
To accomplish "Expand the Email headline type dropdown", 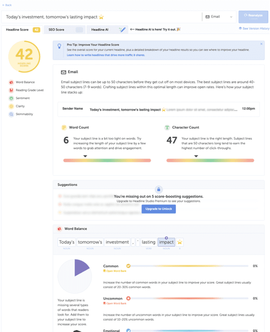I will click(x=219, y=17).
